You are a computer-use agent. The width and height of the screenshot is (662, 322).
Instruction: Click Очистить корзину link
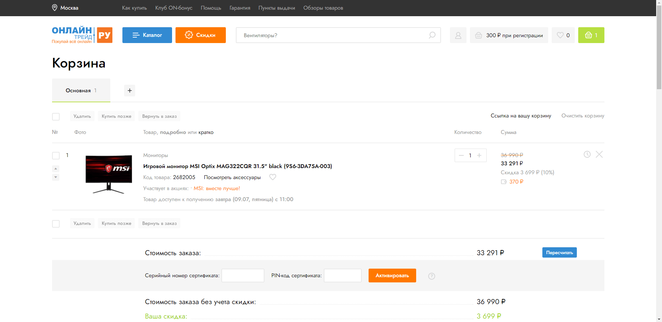click(x=583, y=116)
